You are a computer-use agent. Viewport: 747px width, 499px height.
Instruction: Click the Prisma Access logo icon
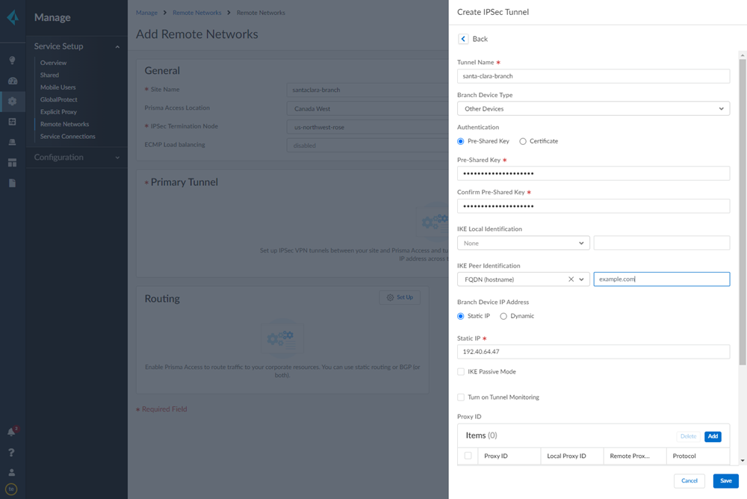(12, 17)
